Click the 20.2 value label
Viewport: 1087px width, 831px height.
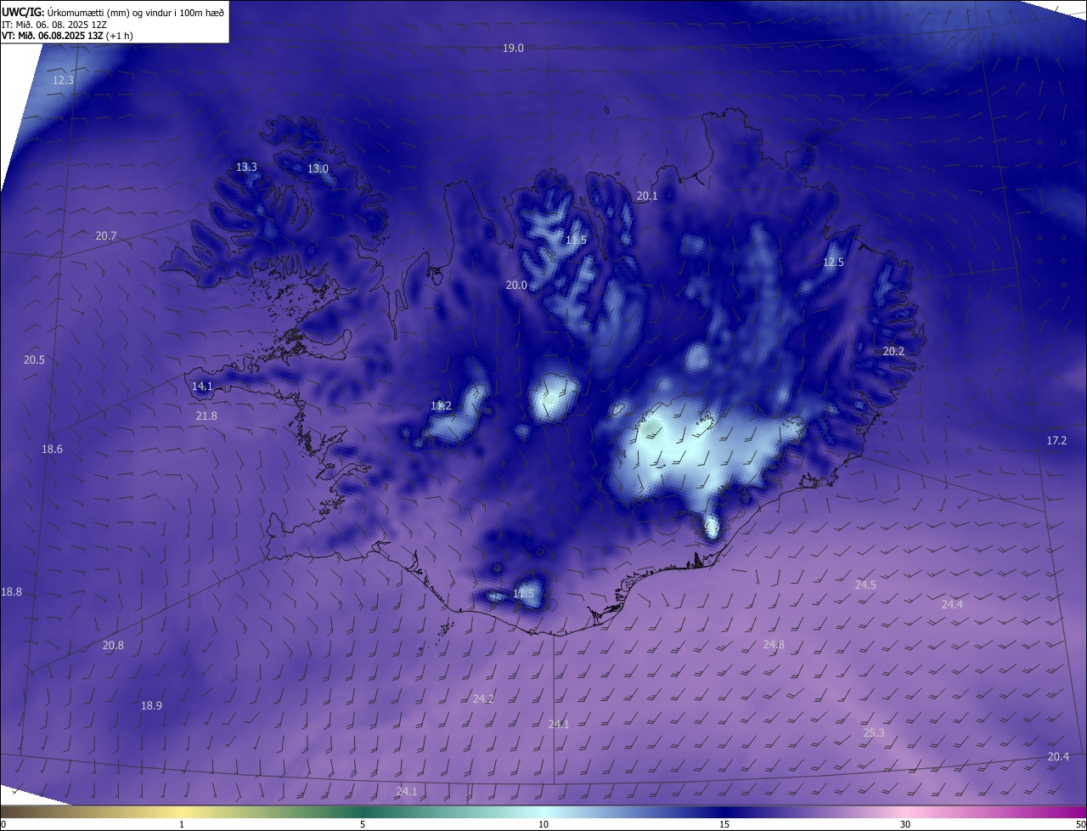[893, 352]
